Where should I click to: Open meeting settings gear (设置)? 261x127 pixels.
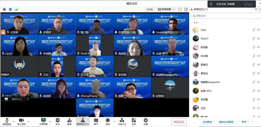pos(146,121)
